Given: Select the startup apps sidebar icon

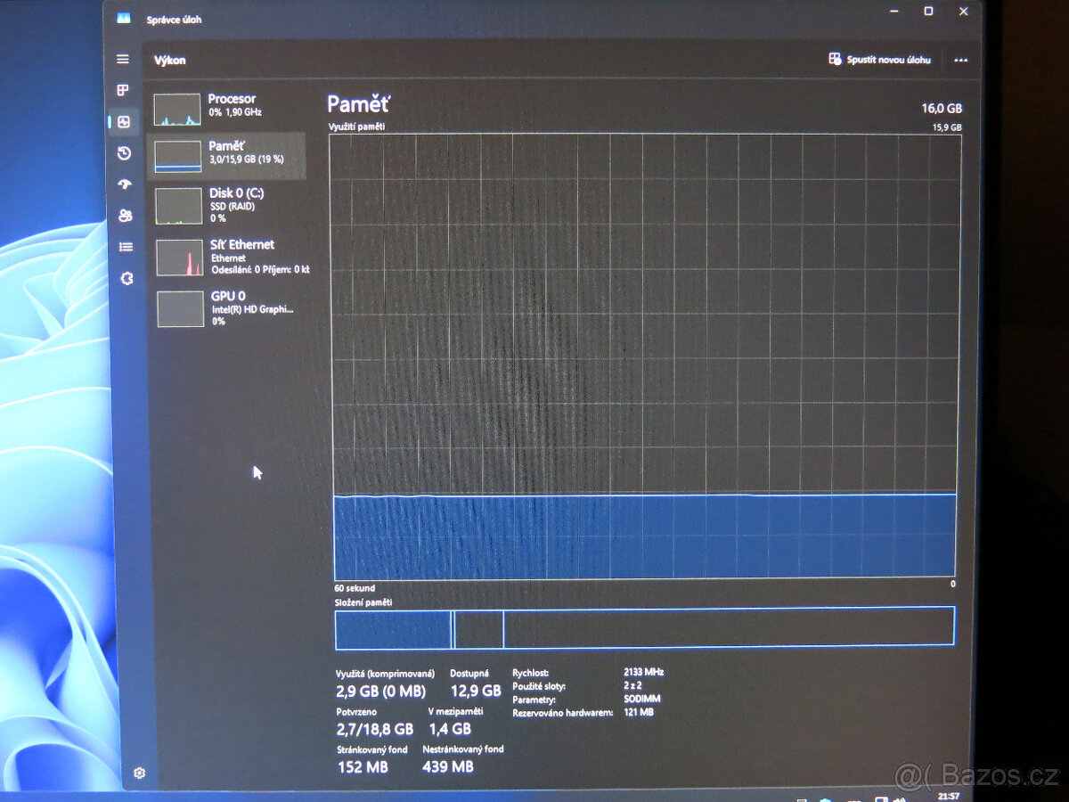Looking at the screenshot, I should click(125, 184).
